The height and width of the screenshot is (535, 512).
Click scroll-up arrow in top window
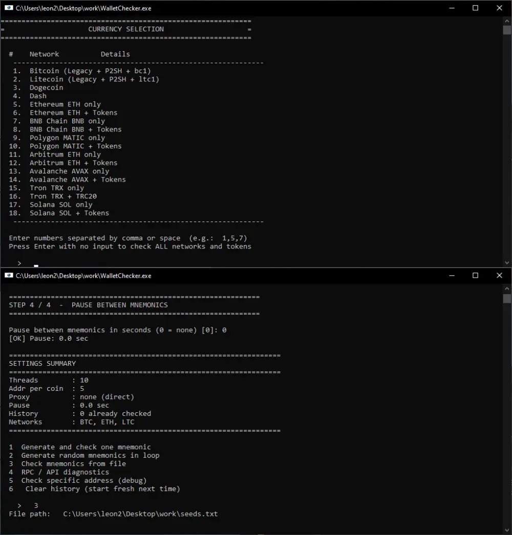point(507,21)
